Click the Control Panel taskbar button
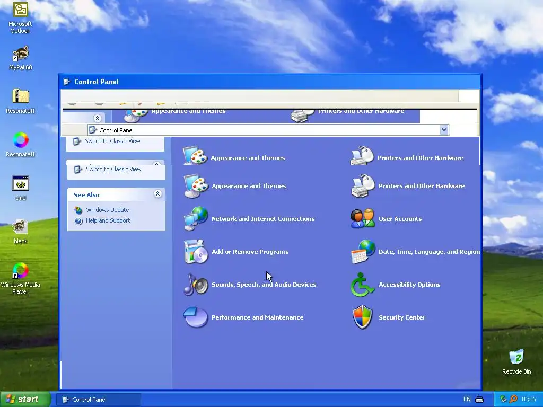This screenshot has width=543, height=407. point(99,400)
